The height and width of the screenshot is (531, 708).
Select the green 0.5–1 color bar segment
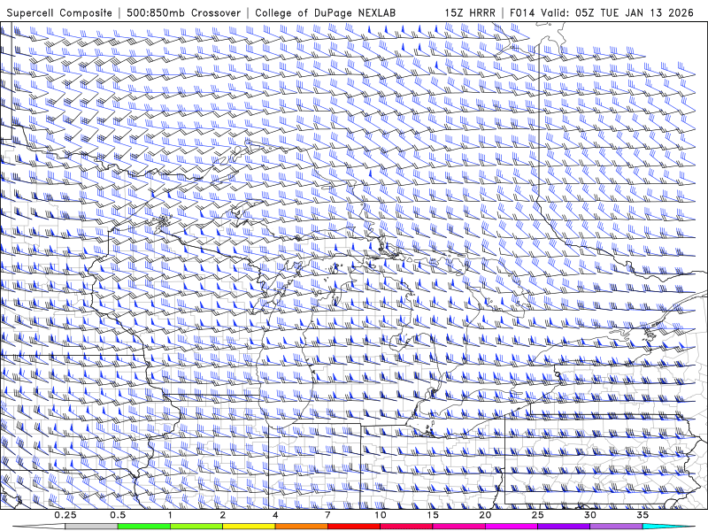[x=144, y=527]
